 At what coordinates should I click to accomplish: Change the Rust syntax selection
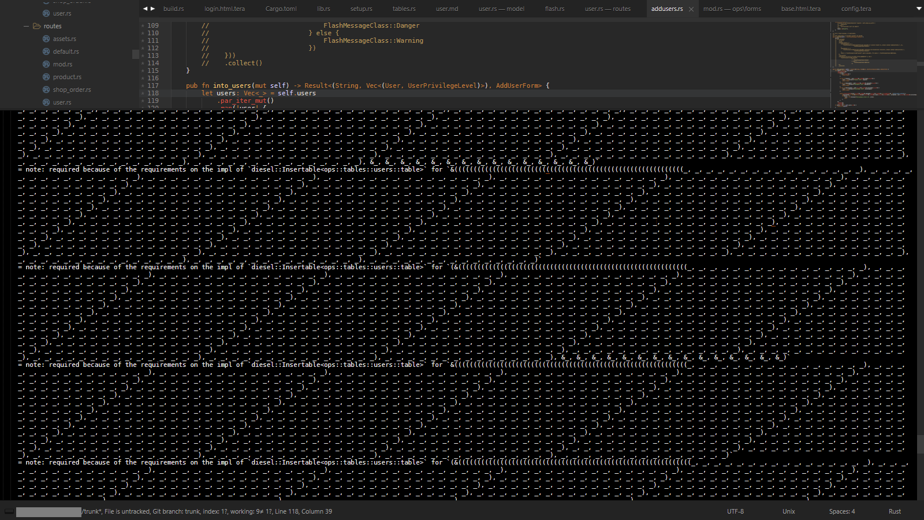click(895, 511)
